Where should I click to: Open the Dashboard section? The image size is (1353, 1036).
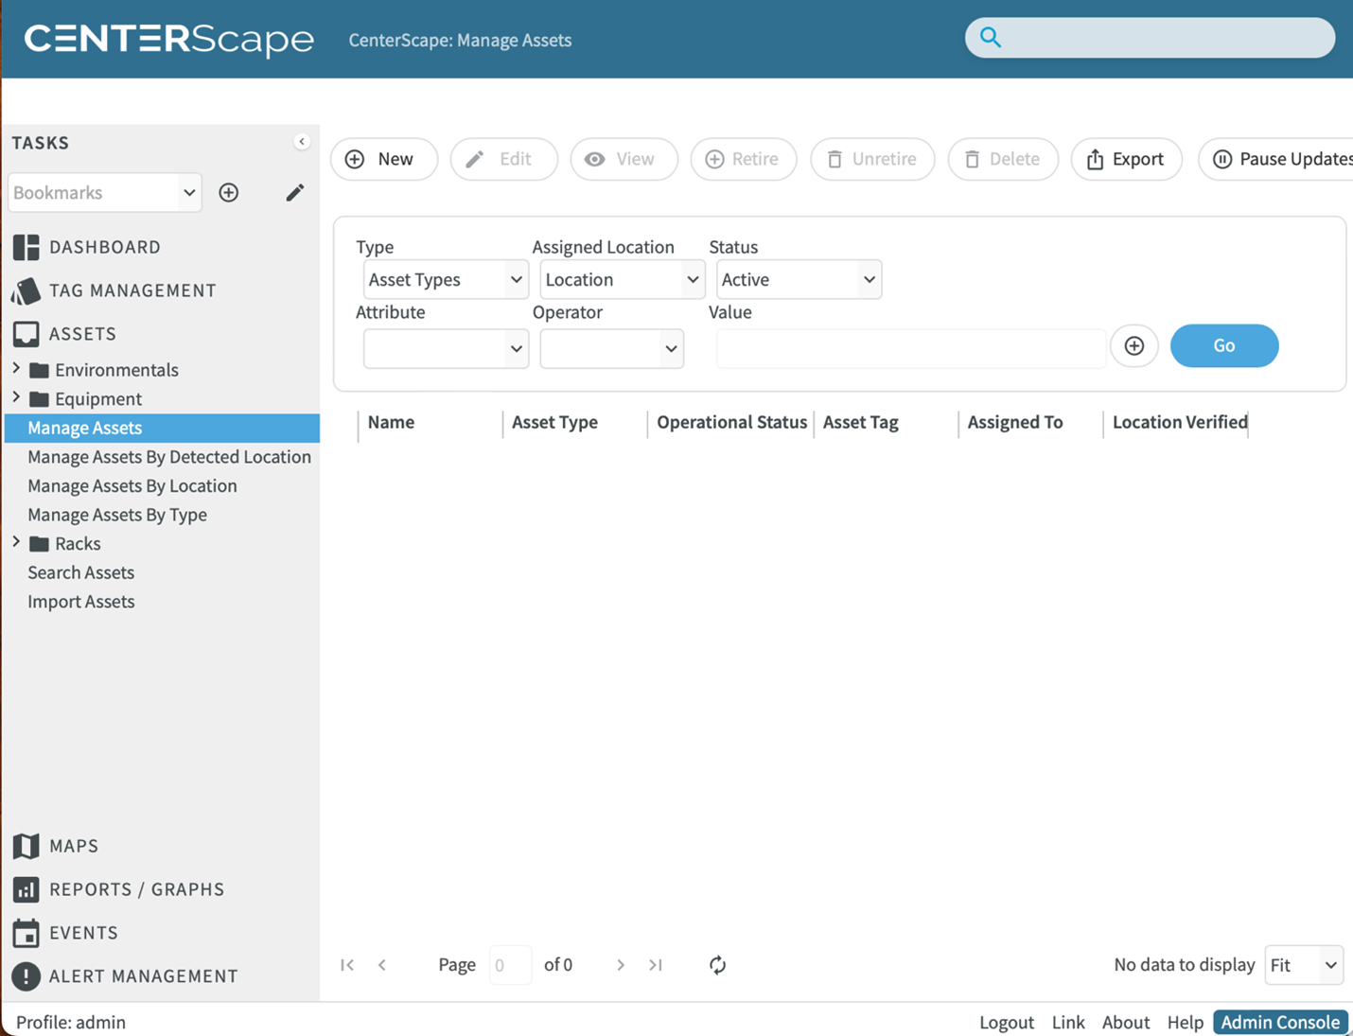click(x=104, y=247)
